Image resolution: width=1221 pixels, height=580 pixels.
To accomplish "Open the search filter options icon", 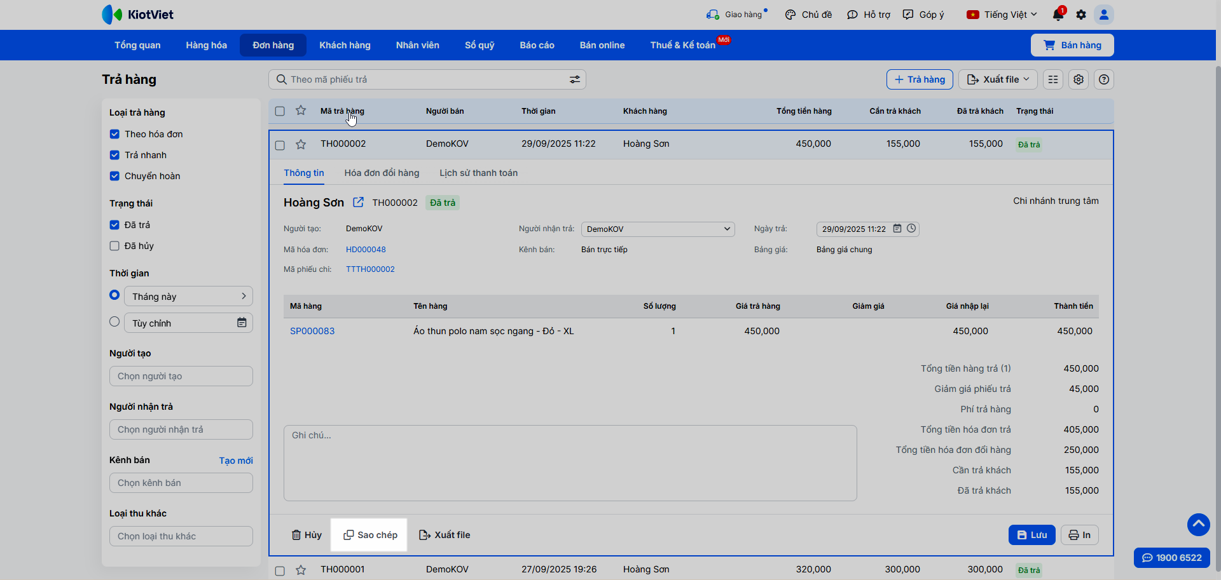I will click(x=574, y=79).
